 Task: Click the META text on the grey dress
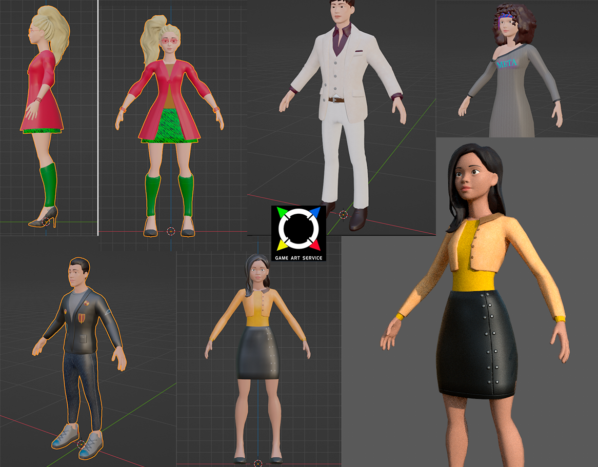pos(507,64)
